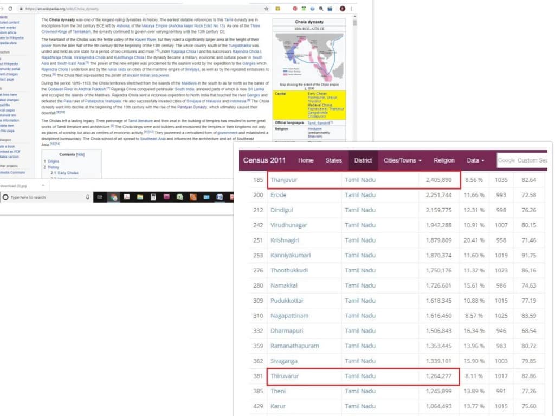Open Chrome three-dot menu
The width and height of the screenshot is (555, 416).
[x=351, y=9]
